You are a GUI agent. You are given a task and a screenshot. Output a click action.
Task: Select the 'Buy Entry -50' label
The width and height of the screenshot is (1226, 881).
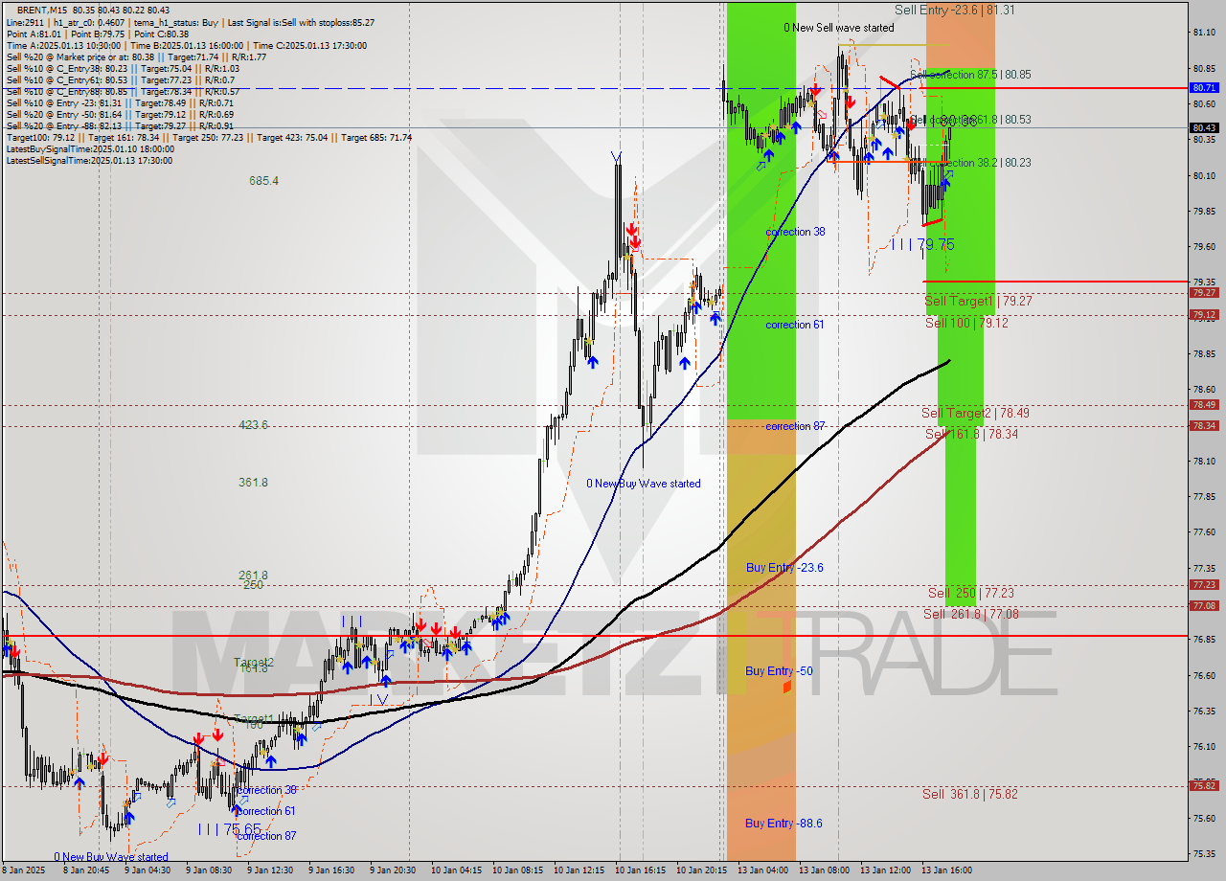pyautogui.click(x=779, y=671)
